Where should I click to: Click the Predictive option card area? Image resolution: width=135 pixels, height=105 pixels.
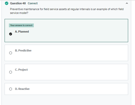[x=66, y=53]
